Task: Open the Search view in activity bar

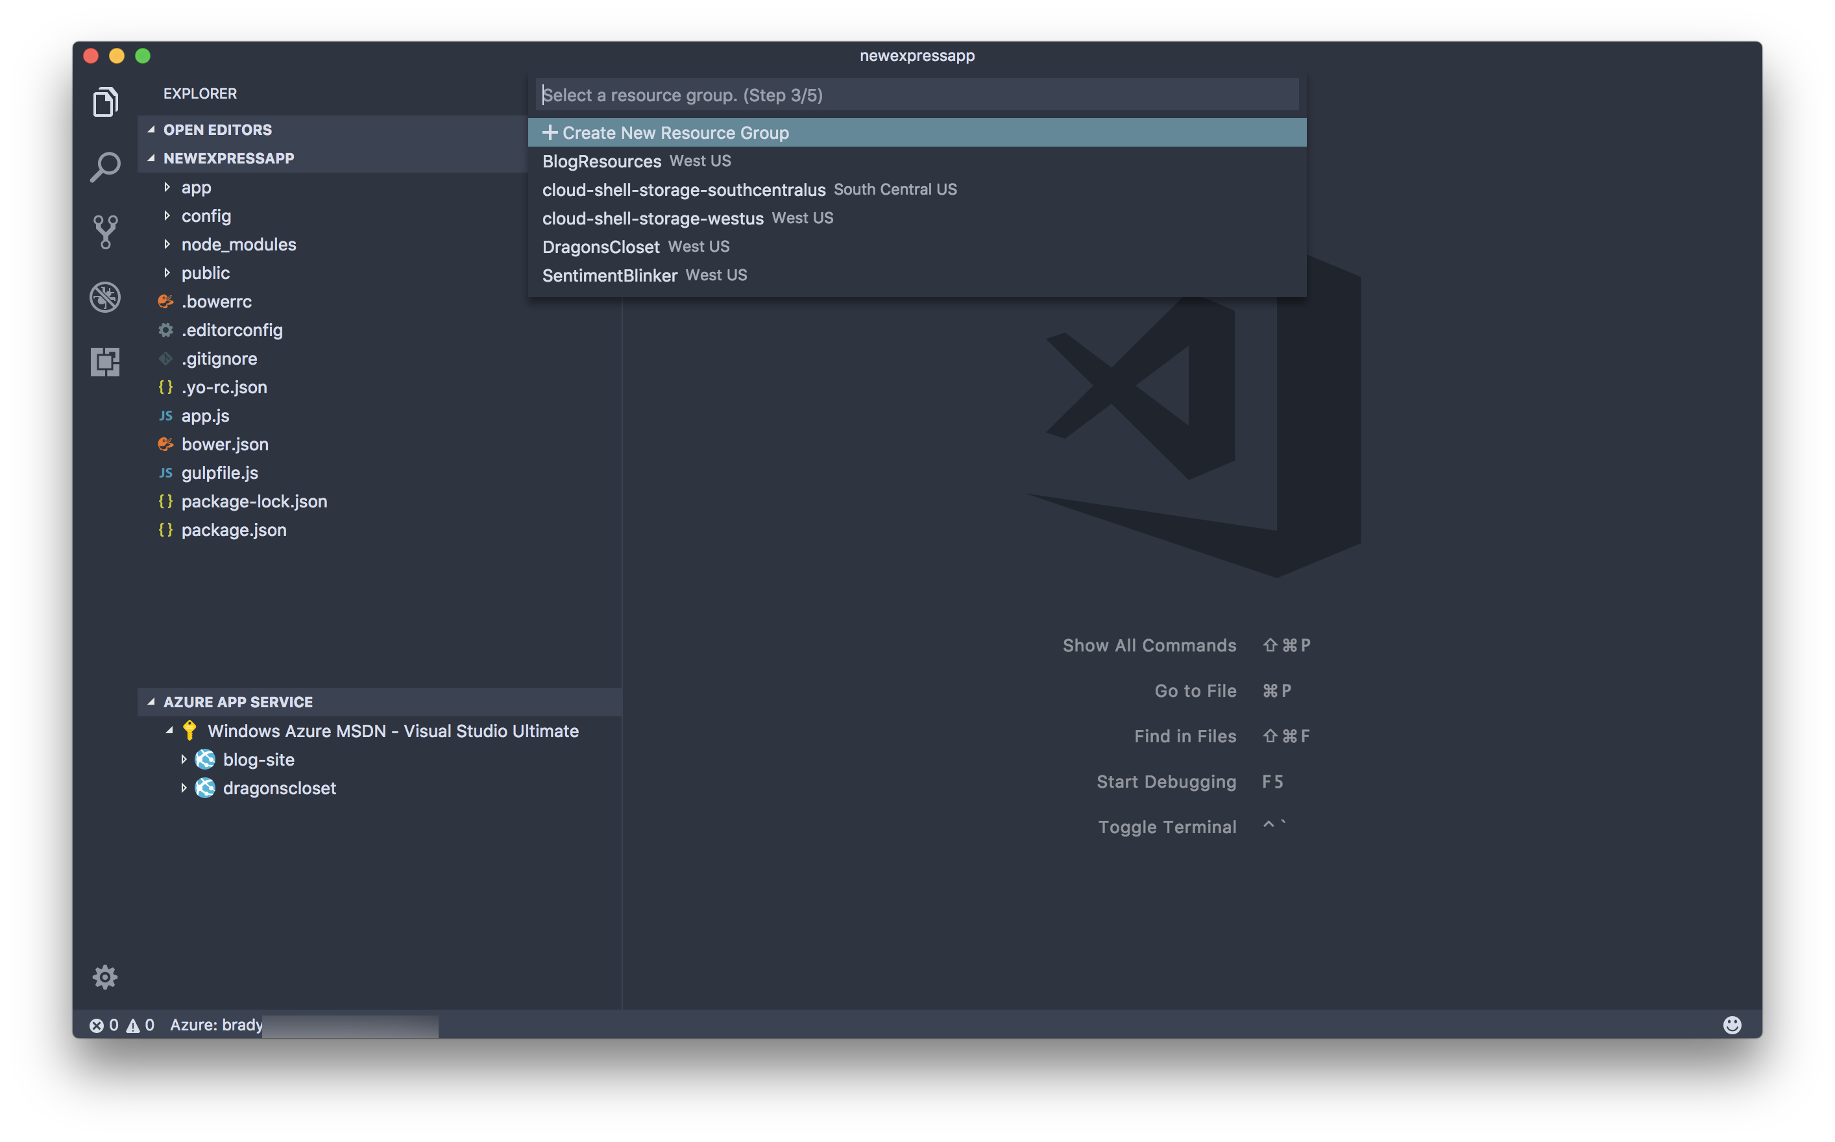Action: coord(105,167)
